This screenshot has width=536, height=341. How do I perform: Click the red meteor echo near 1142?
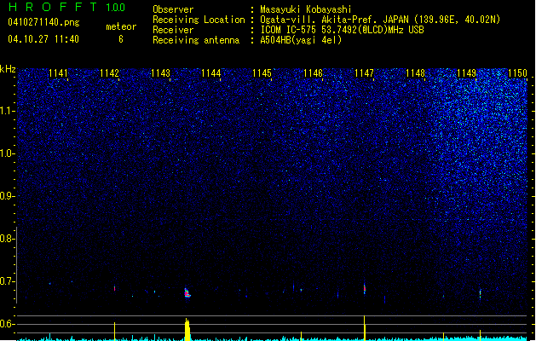(x=114, y=288)
